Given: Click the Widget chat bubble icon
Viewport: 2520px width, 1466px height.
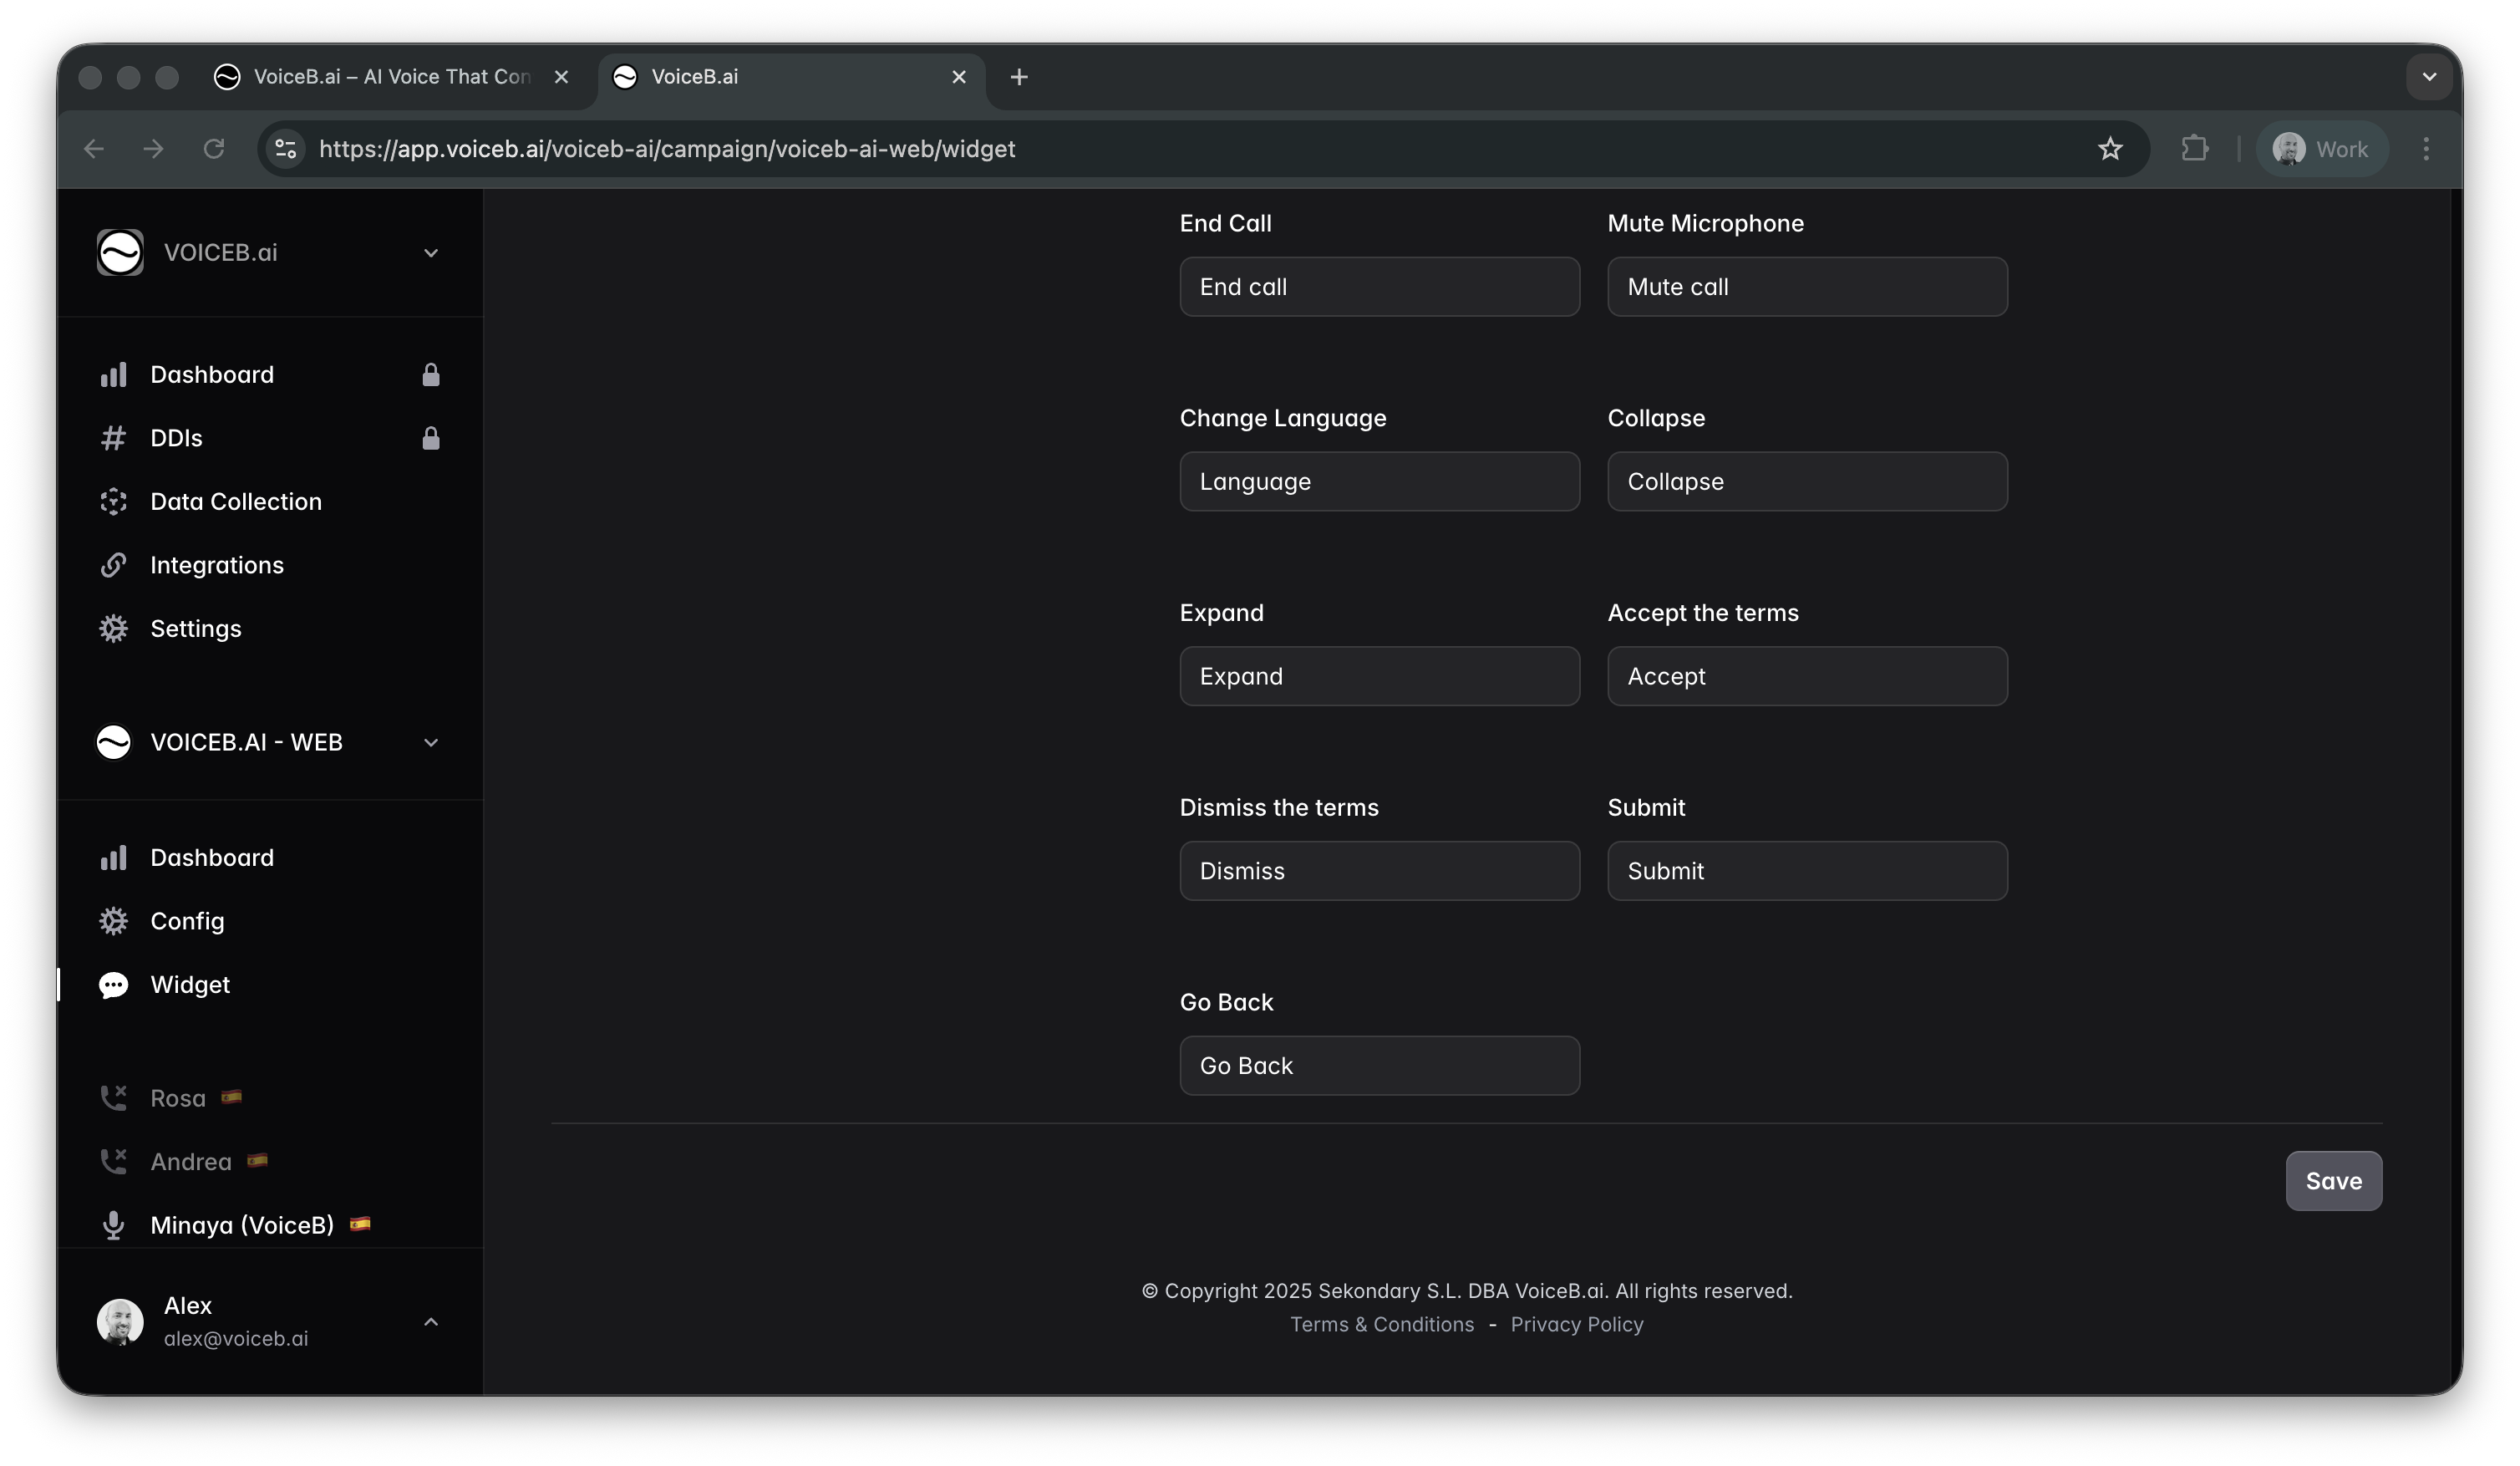Looking at the screenshot, I should point(113,985).
